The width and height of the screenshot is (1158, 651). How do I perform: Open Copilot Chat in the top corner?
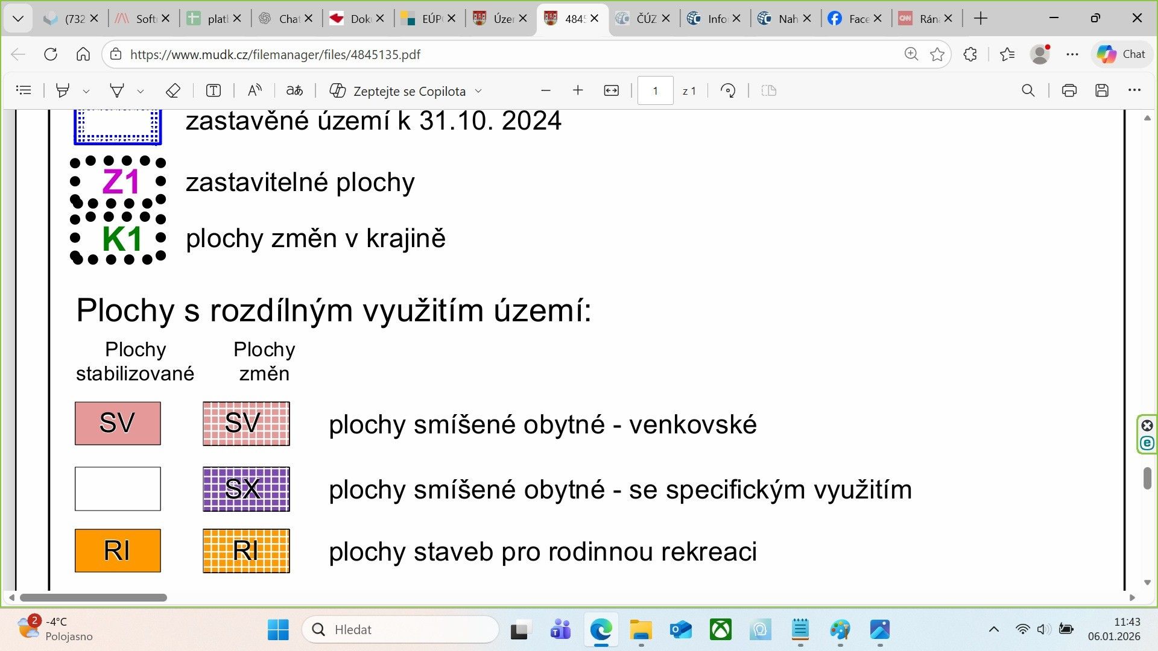(x=1122, y=54)
